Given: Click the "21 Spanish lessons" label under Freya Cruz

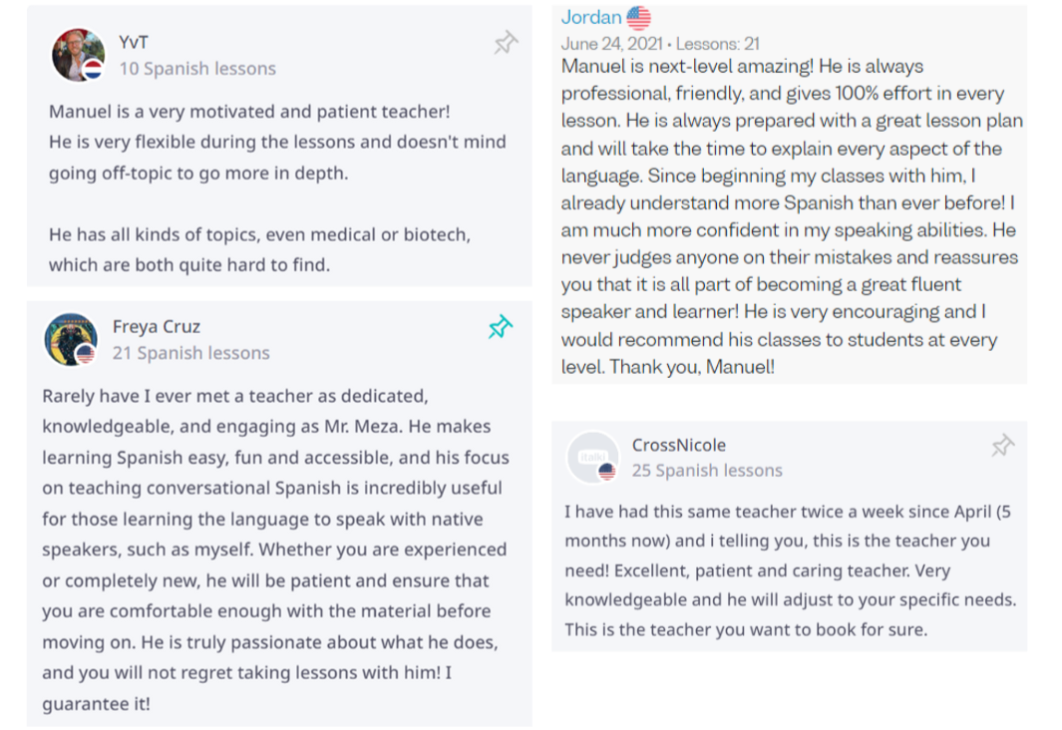Looking at the screenshot, I should click(191, 353).
